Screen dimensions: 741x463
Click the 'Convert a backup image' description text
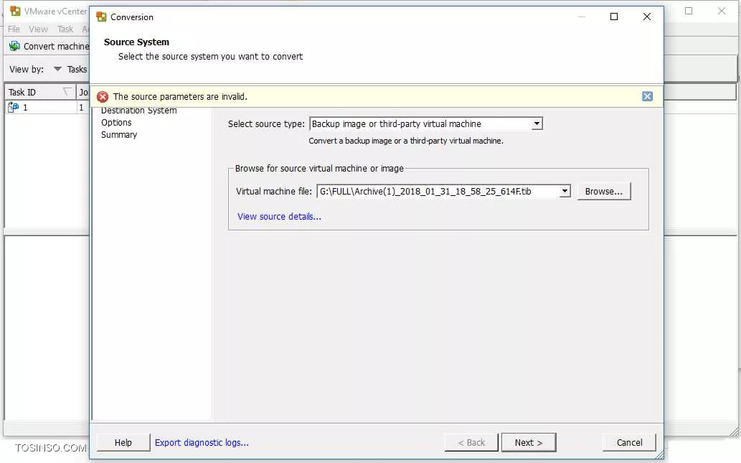406,141
